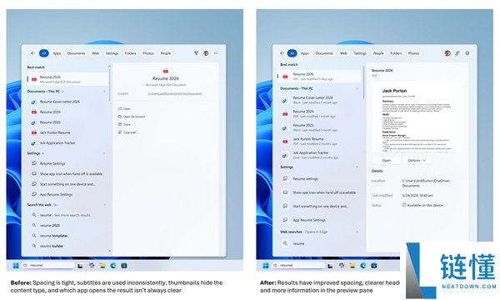Click the profile avatar in the After panel header
This screenshot has width=500, height=300.
pyautogui.click(x=447, y=53)
